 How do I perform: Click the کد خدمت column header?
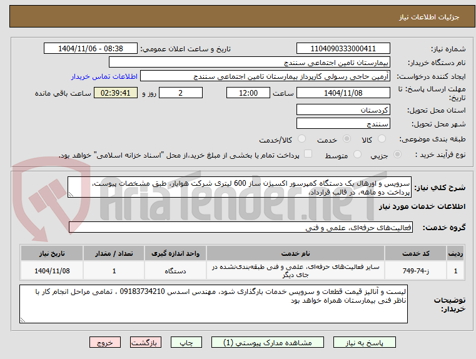point(415,253)
